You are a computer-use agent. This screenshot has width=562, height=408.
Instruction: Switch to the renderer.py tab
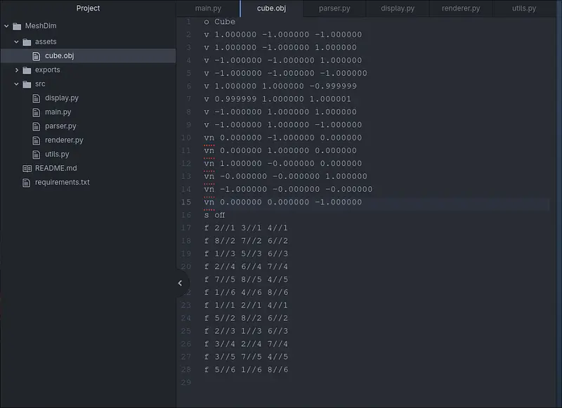(x=460, y=8)
